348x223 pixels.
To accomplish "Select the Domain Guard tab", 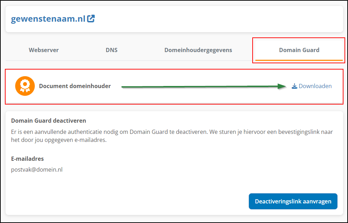I will click(x=299, y=50).
